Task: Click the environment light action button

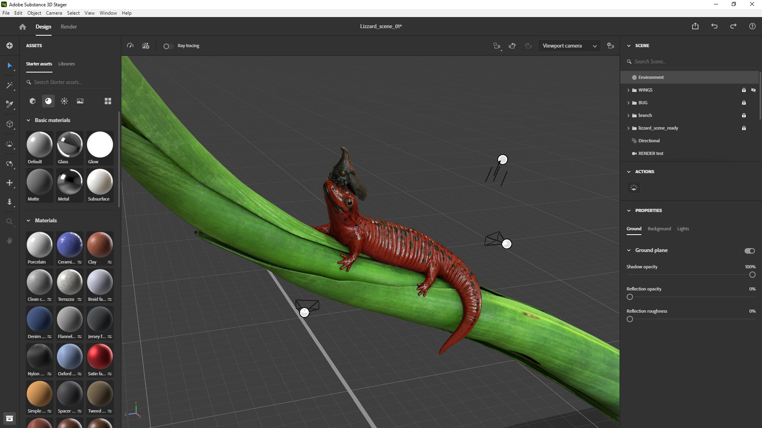Action: [x=634, y=187]
